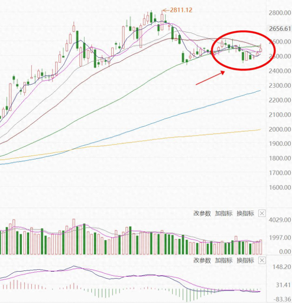Click 换指标 in the MACD indicator panel
The width and height of the screenshot is (292, 303).
[245, 260]
